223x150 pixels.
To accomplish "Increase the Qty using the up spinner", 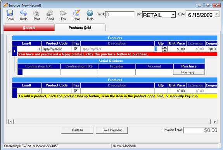I will click(x=165, y=48).
